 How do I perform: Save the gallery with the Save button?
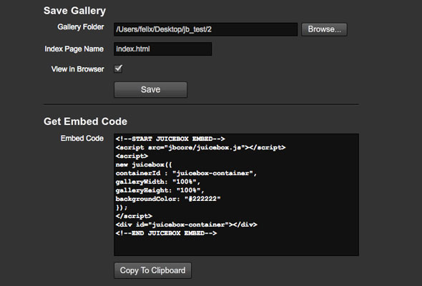(x=150, y=89)
